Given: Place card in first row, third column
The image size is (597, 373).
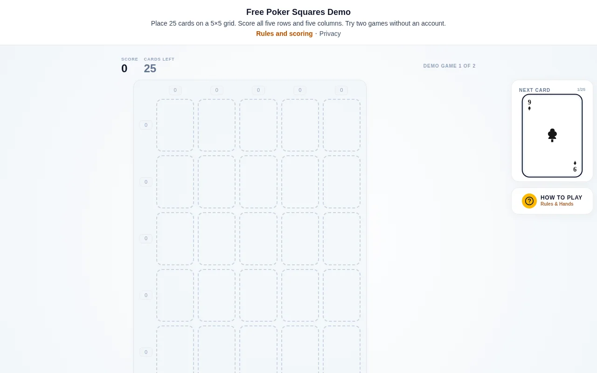Looking at the screenshot, I should (x=258, y=125).
